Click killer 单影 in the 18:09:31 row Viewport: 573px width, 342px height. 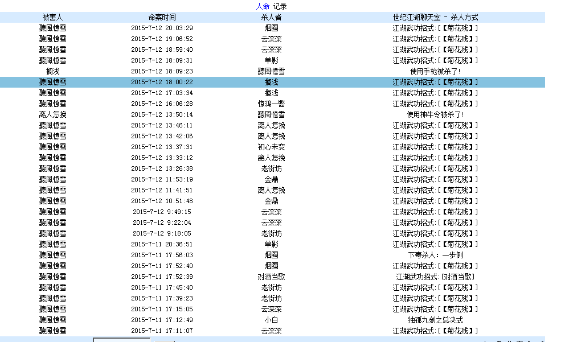click(271, 60)
